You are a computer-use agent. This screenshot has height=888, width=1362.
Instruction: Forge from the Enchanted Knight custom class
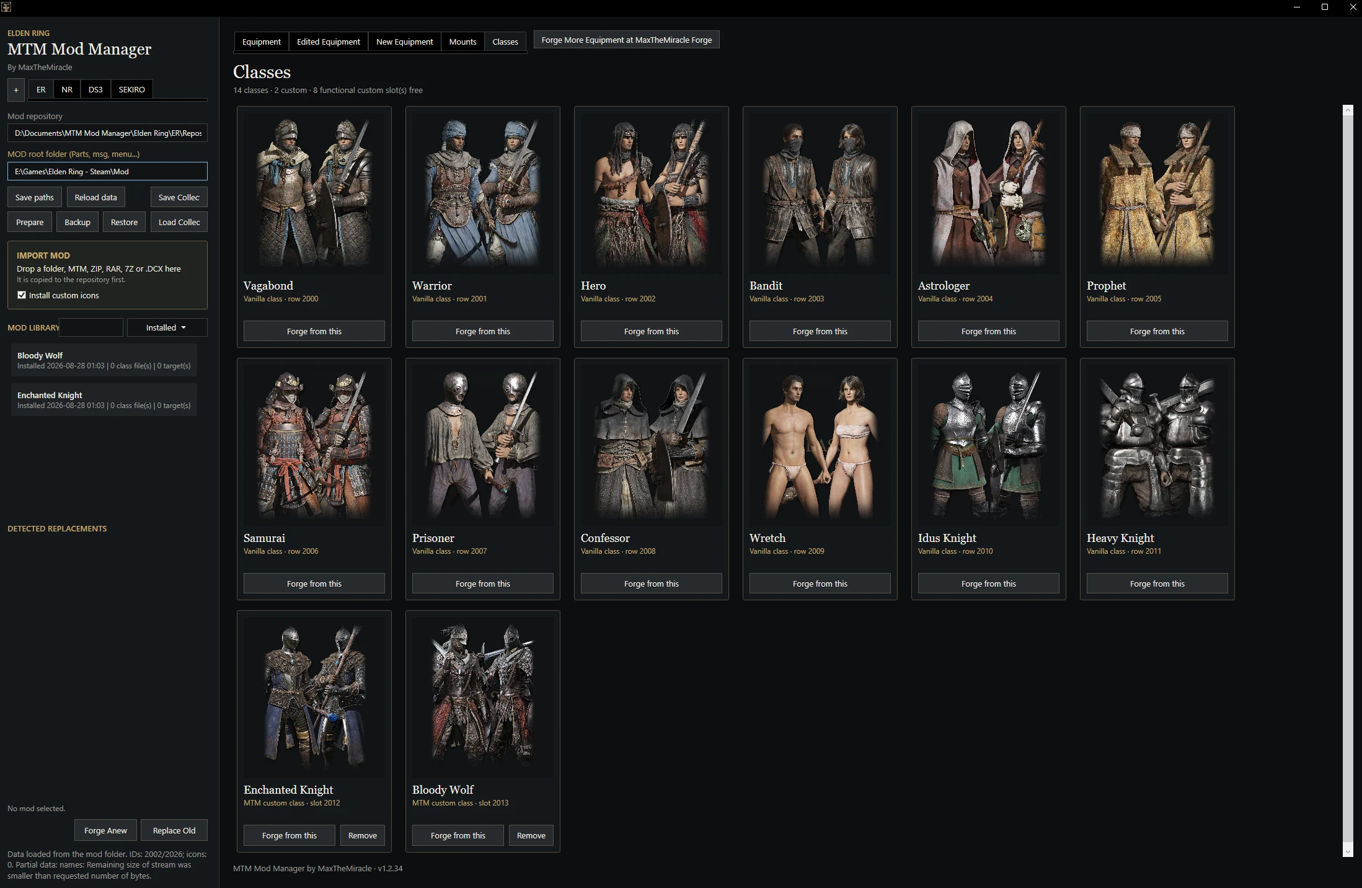290,835
